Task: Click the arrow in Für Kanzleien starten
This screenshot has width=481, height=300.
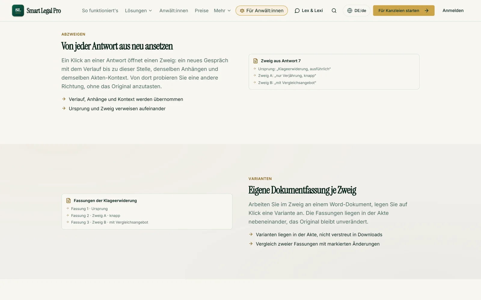Action: [427, 10]
